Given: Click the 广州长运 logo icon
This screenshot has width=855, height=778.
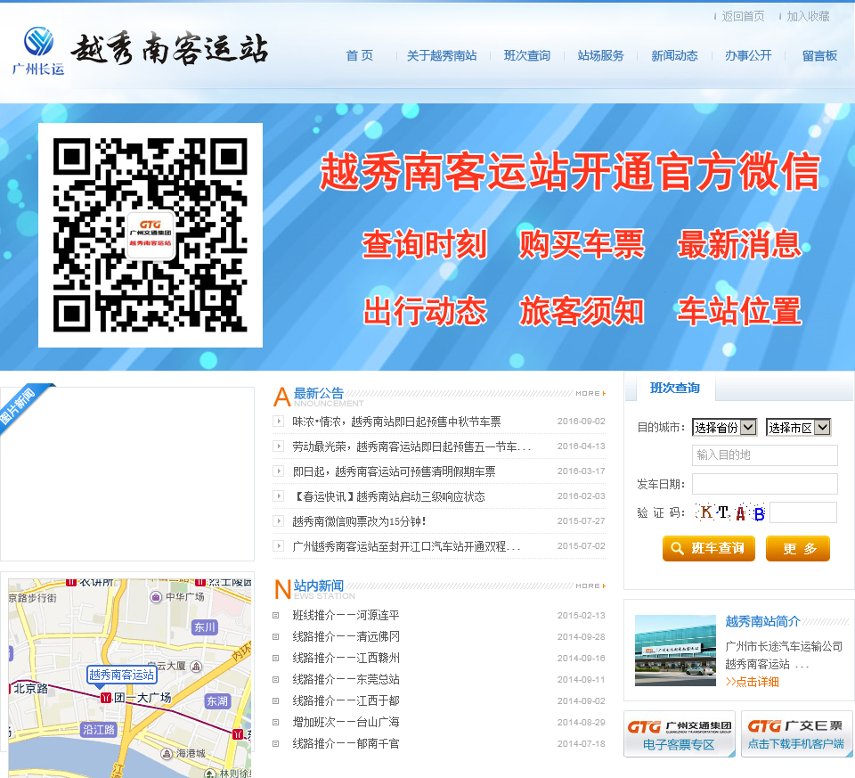Looking at the screenshot, I should [x=38, y=51].
